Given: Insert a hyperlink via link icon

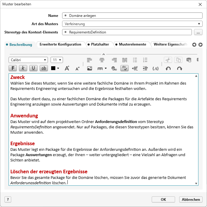Looking at the screenshot, I should (114, 68).
